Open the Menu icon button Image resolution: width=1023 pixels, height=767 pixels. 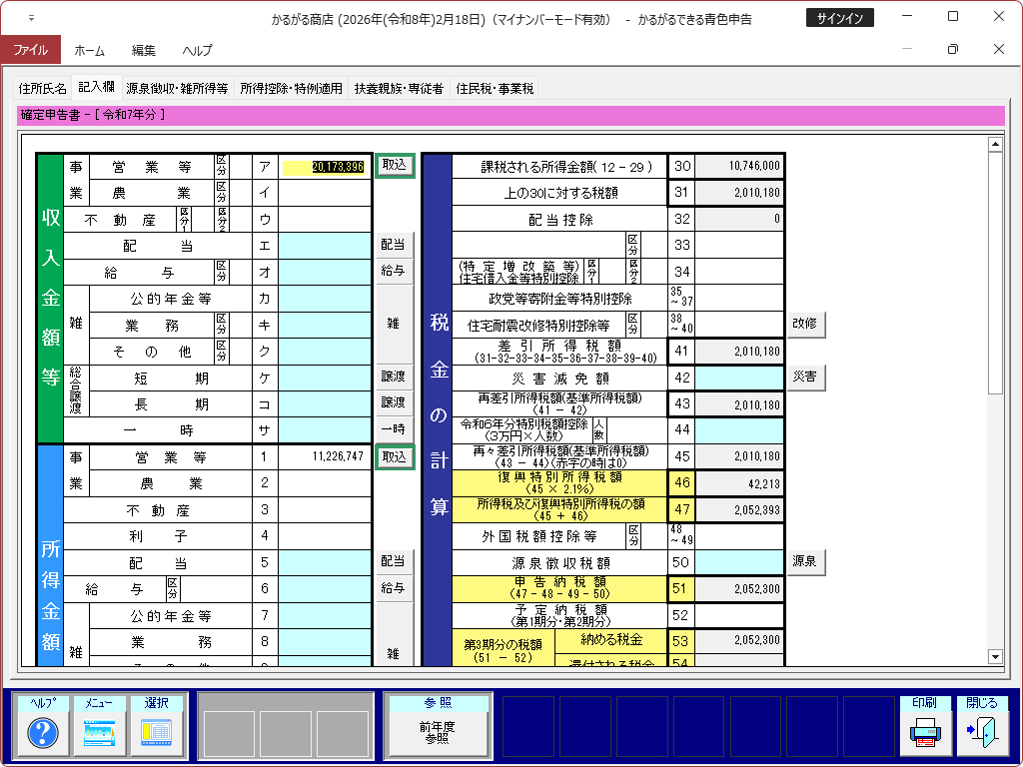click(x=100, y=734)
